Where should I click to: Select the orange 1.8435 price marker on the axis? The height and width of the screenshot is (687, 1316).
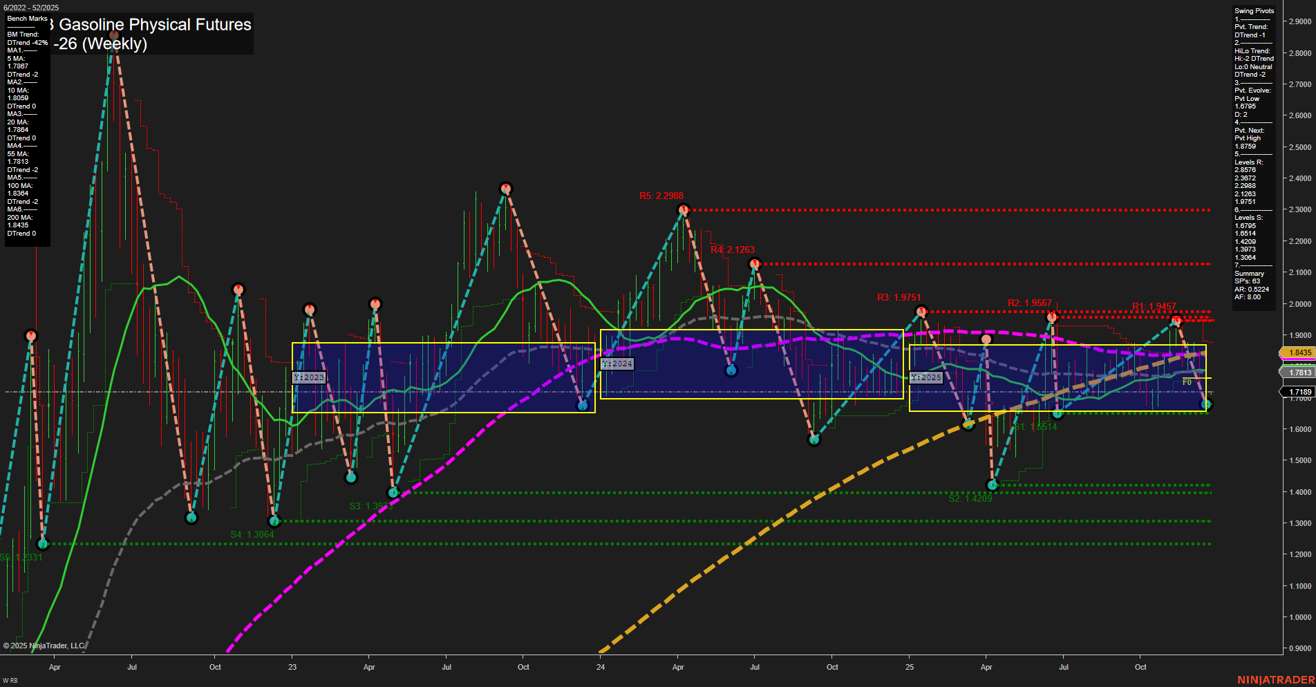pyautogui.click(x=1298, y=352)
